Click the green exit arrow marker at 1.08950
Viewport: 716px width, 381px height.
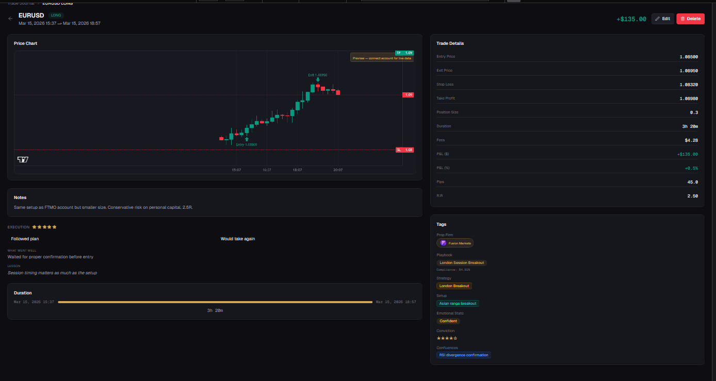click(x=317, y=79)
